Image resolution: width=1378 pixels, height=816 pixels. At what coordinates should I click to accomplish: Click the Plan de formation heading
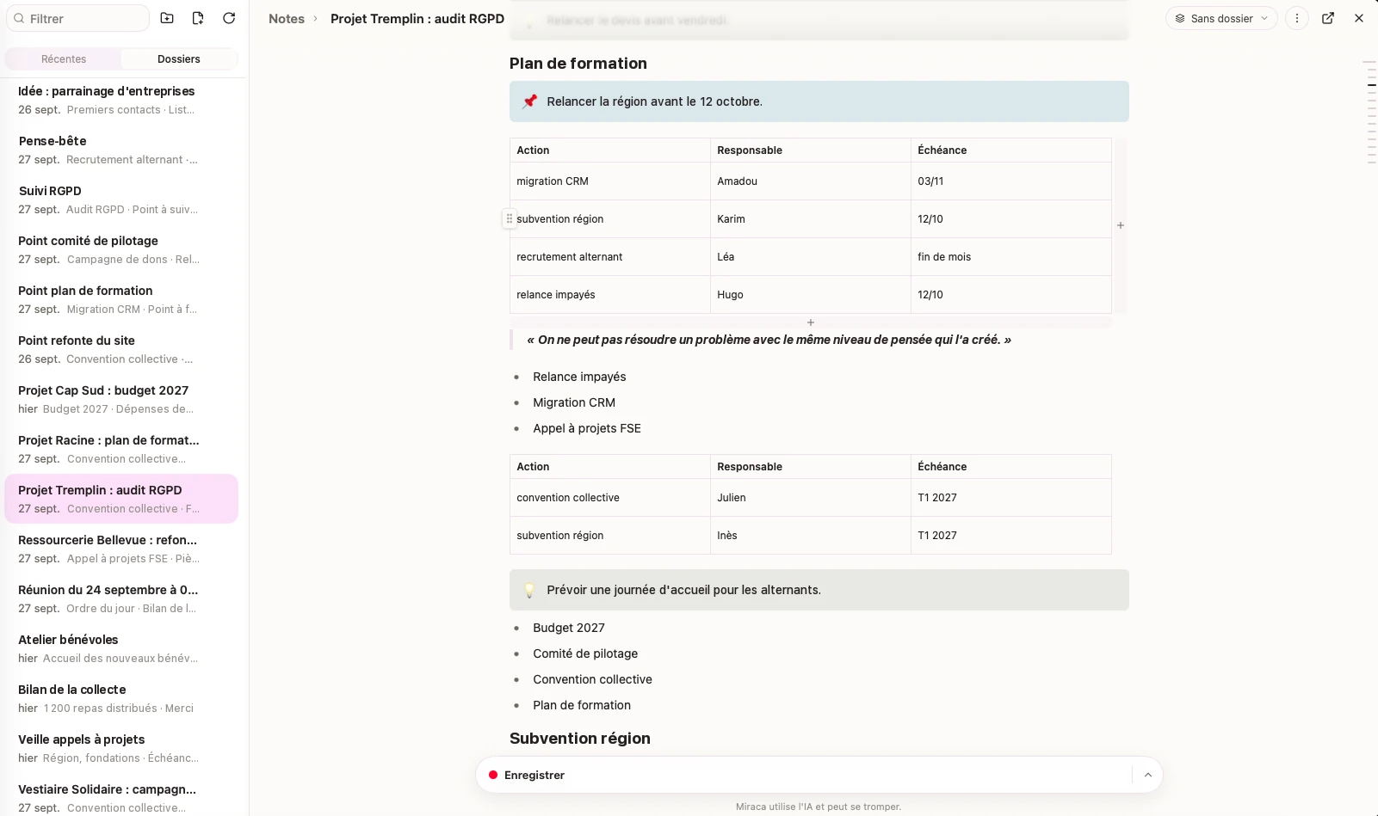(578, 64)
